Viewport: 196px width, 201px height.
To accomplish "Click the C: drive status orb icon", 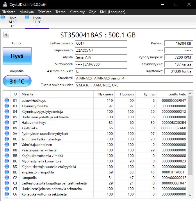I will (3, 18).
